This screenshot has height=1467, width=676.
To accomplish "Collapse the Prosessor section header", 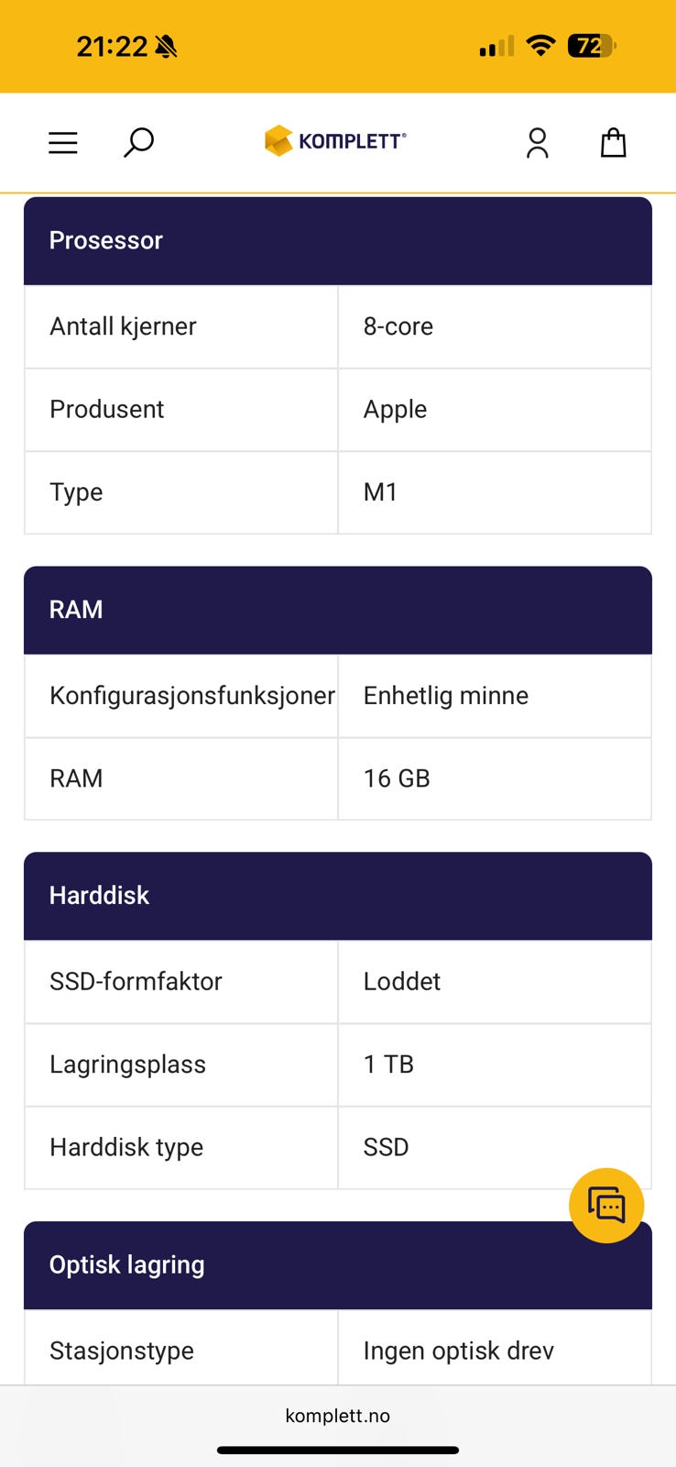I will (x=337, y=240).
